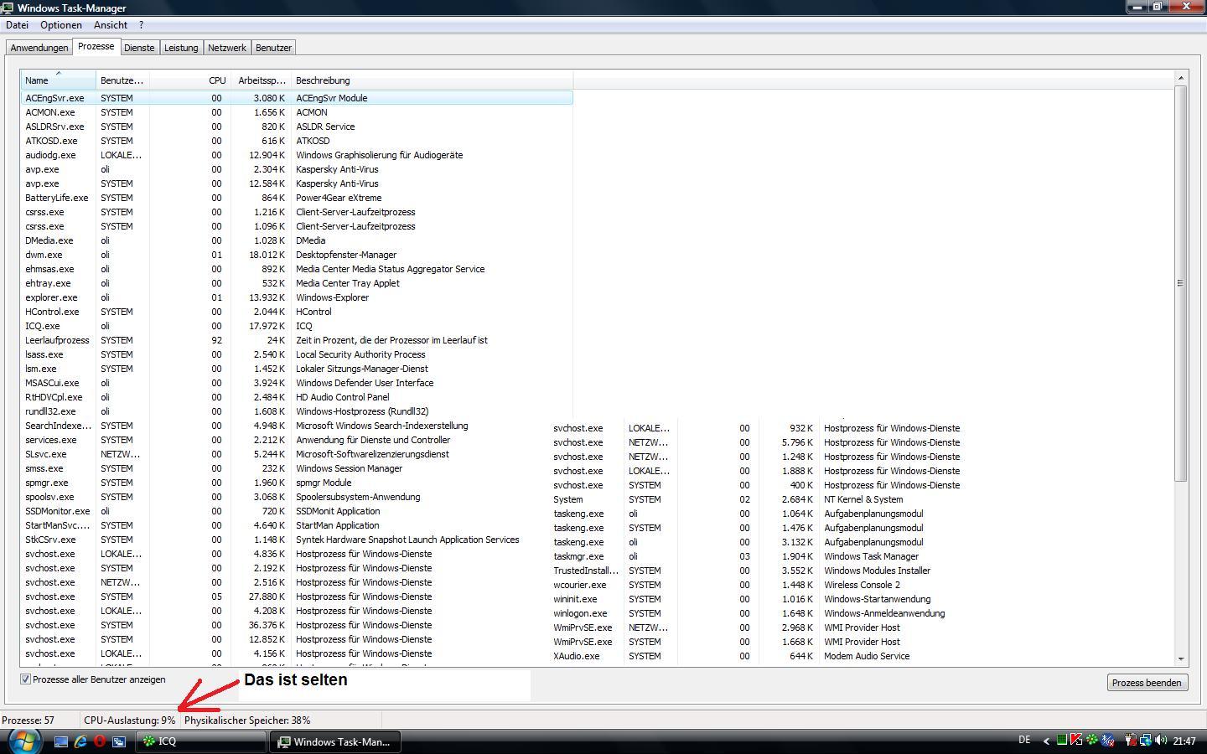Click the 'Prozess beenden' button

pos(1146,683)
